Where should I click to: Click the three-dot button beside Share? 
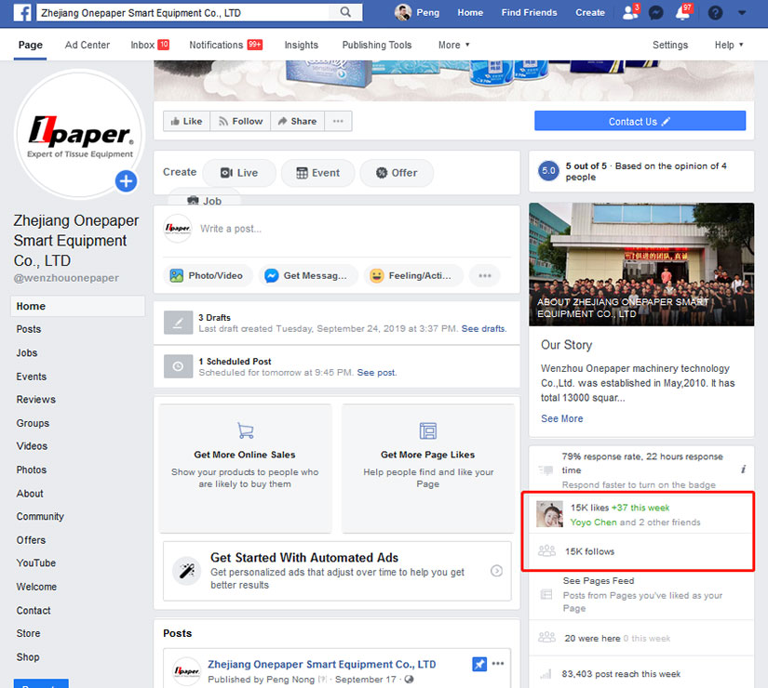[338, 122]
